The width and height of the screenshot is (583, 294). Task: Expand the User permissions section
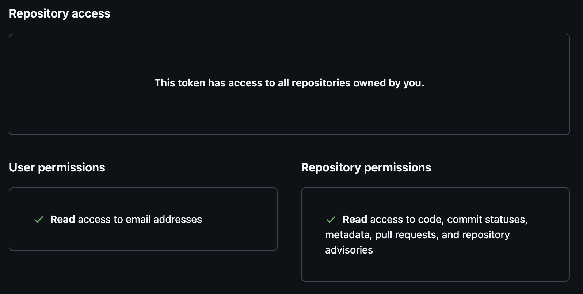[x=143, y=219]
